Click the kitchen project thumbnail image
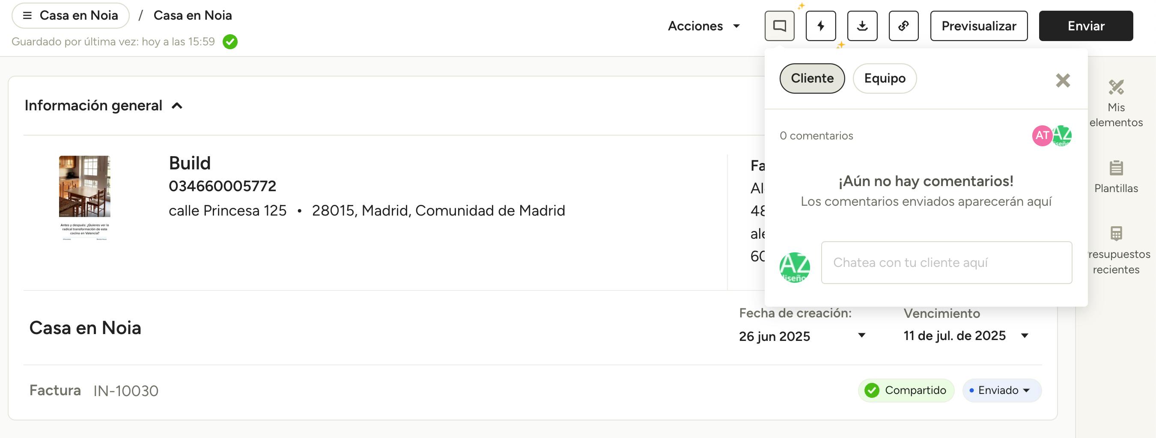This screenshot has height=438, width=1156. 85,186
